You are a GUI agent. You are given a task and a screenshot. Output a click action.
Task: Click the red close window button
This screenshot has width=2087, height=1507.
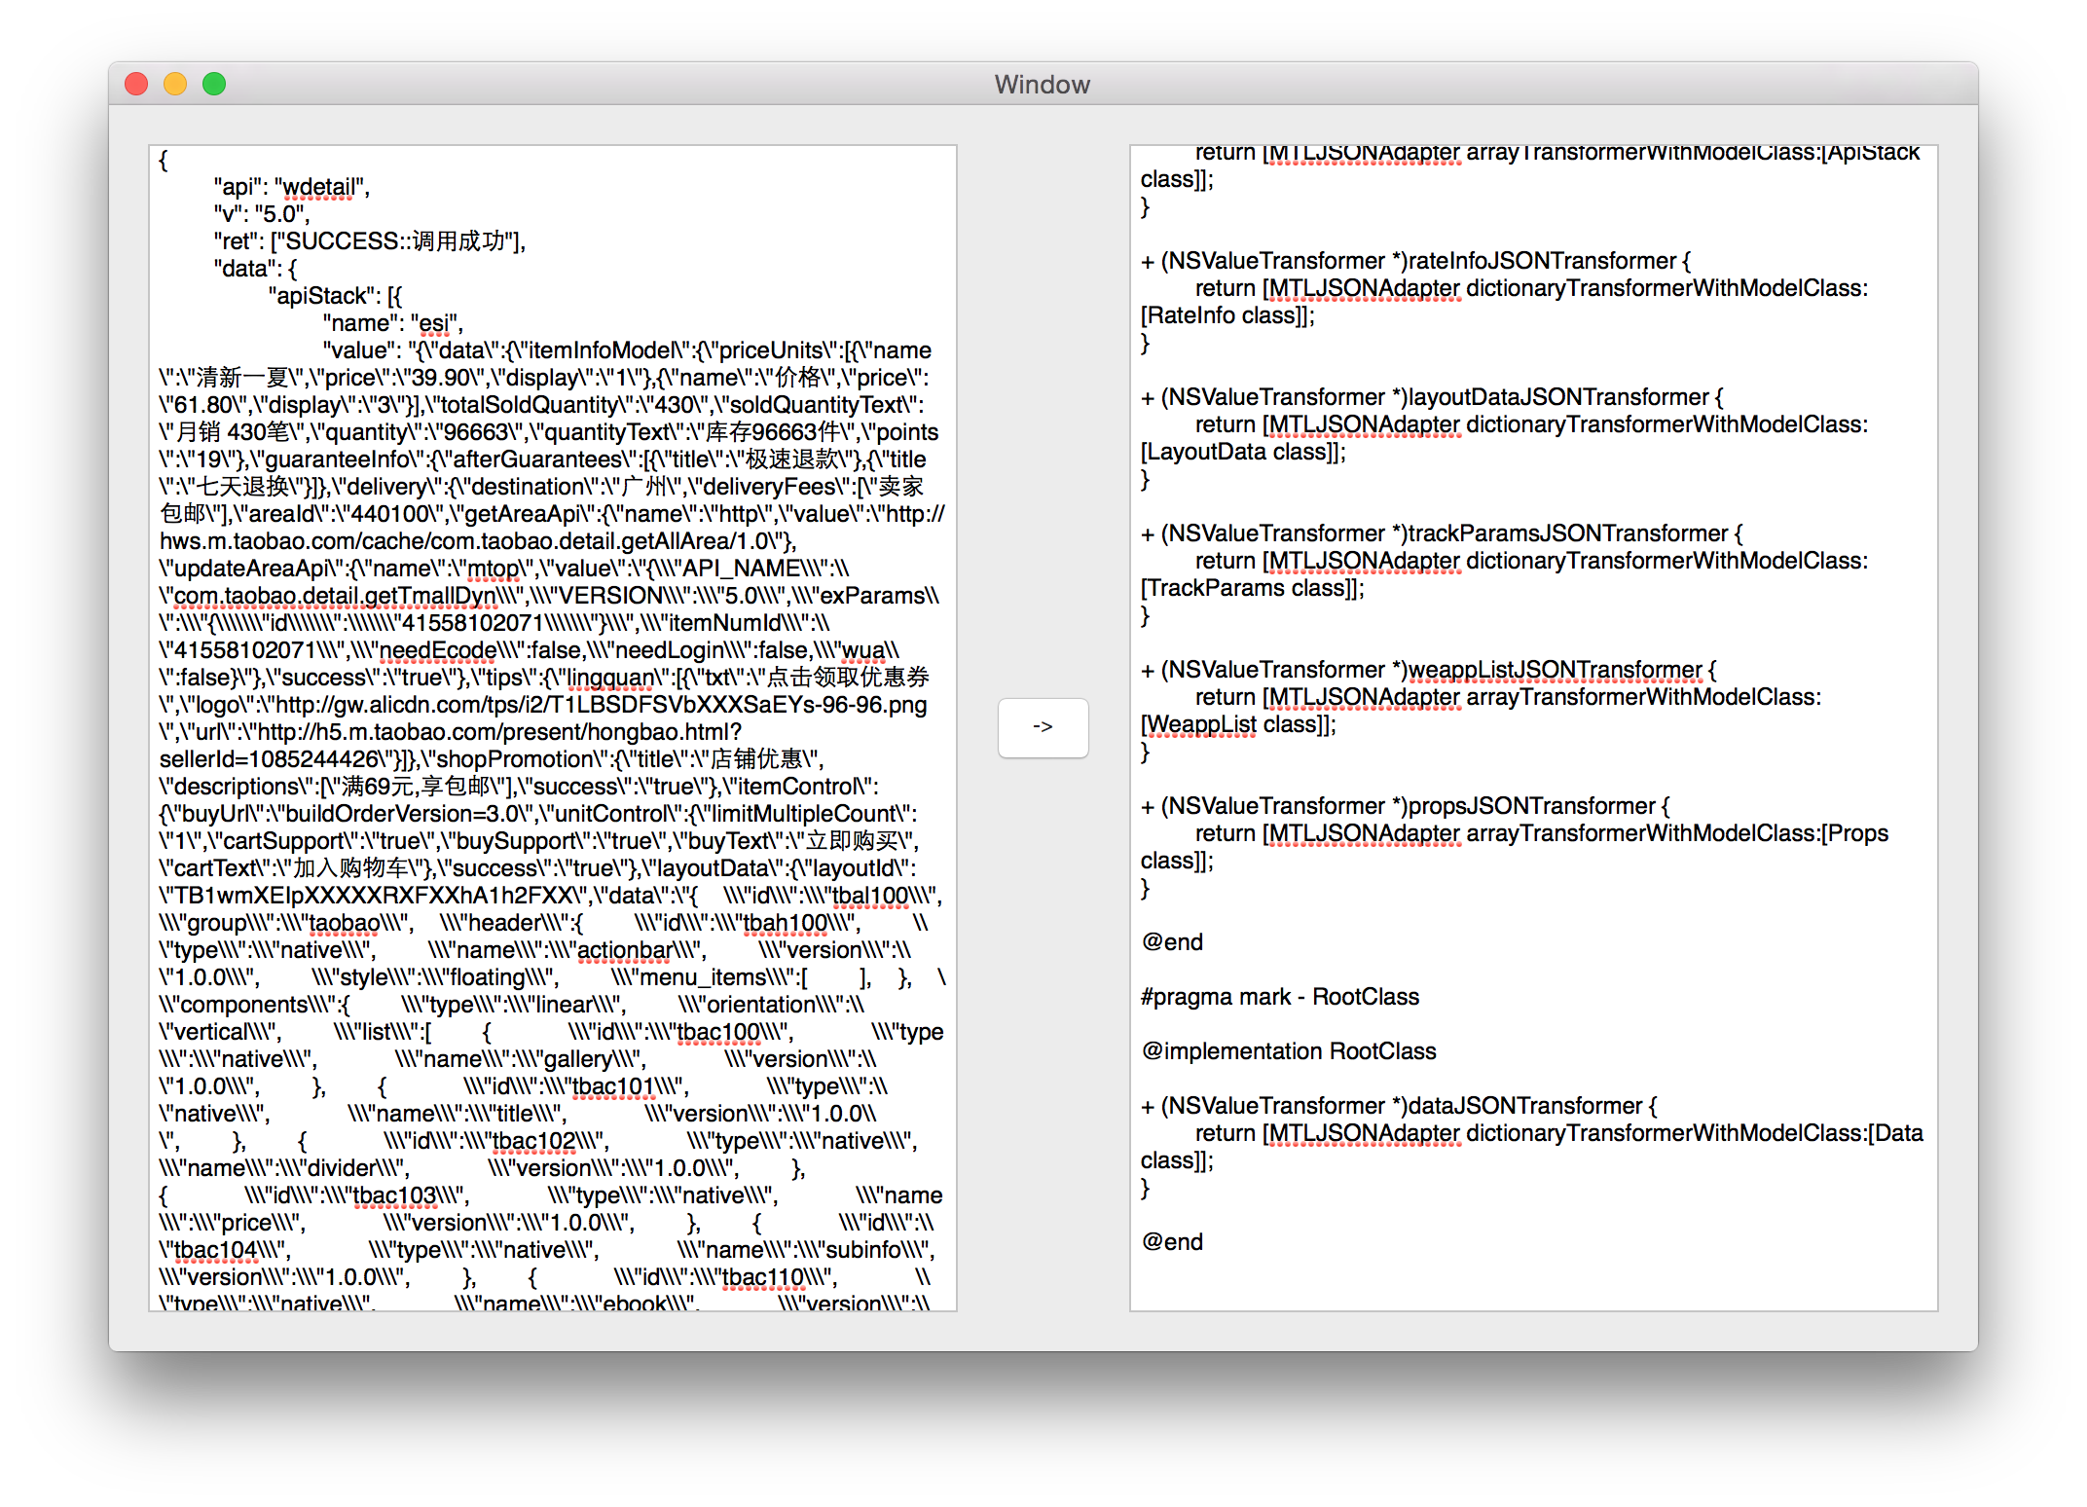coord(136,85)
